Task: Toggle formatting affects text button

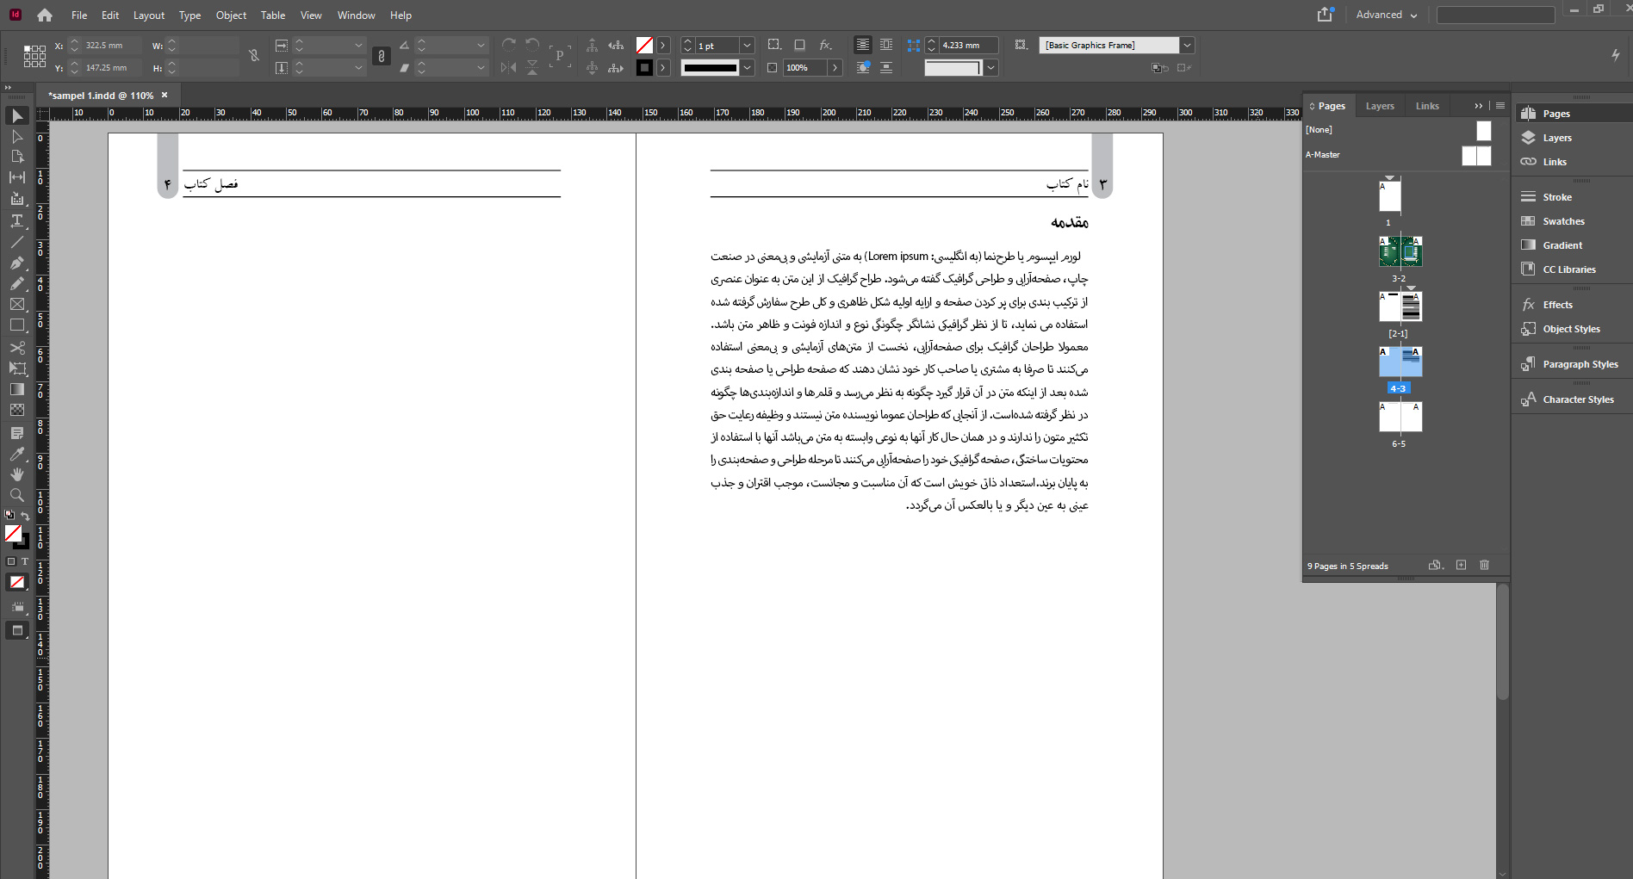Action: point(25,561)
